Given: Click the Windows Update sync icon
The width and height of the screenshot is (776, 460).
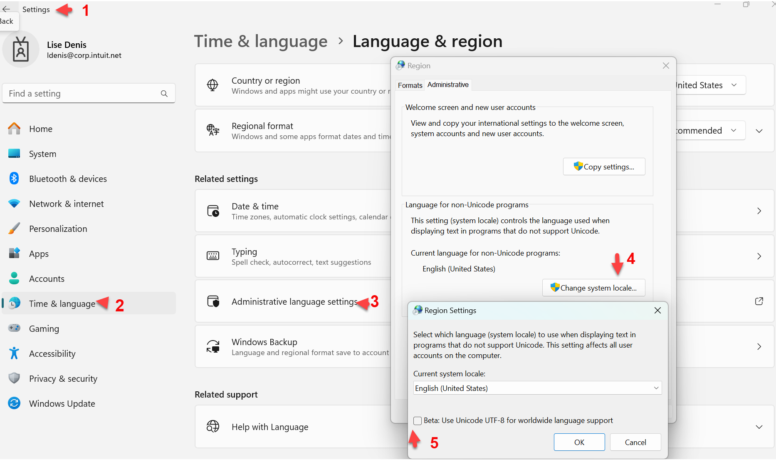Looking at the screenshot, I should (x=14, y=403).
